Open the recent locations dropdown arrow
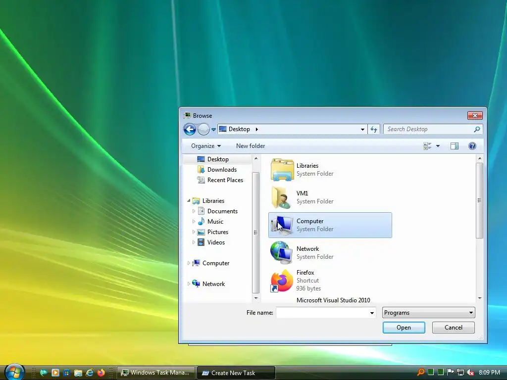507x380 pixels. (213, 130)
